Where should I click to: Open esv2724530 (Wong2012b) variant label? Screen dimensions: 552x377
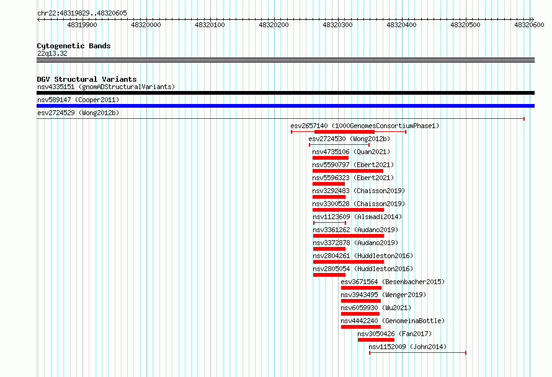(x=349, y=139)
